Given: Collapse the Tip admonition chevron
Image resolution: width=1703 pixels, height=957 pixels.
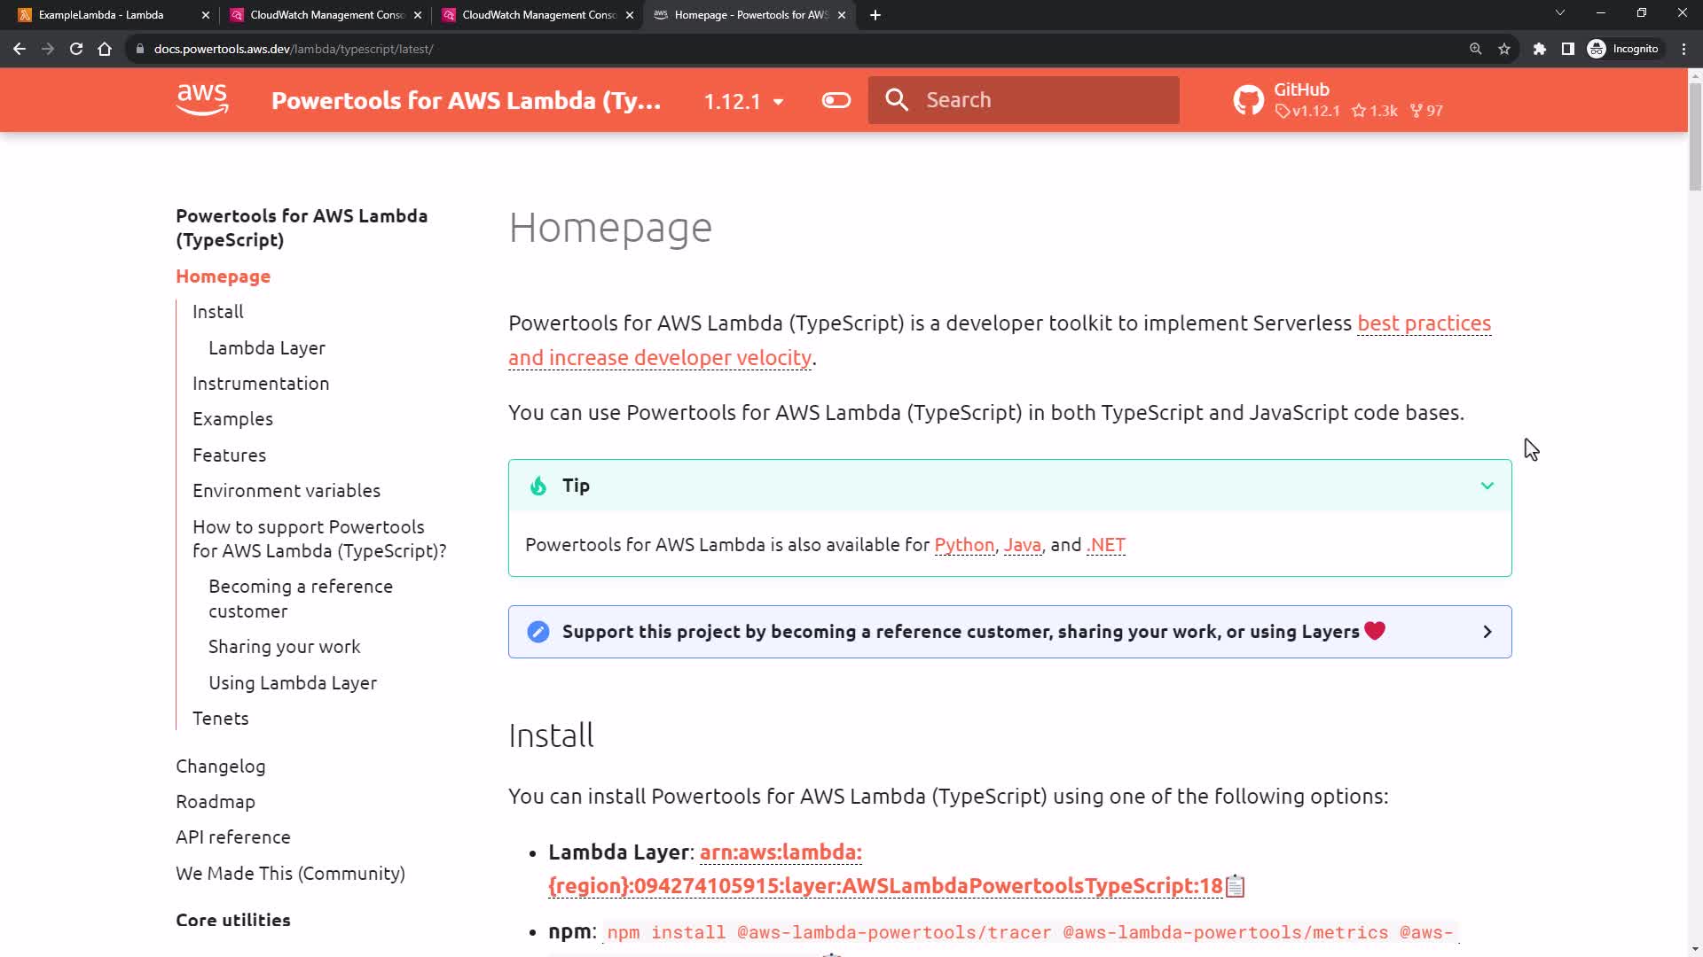Looking at the screenshot, I should [1487, 486].
